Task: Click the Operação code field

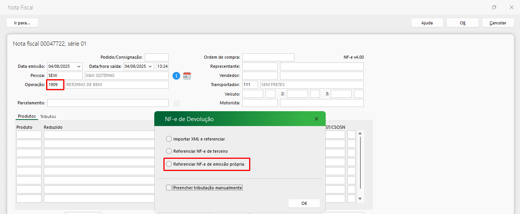Action: 55,85
